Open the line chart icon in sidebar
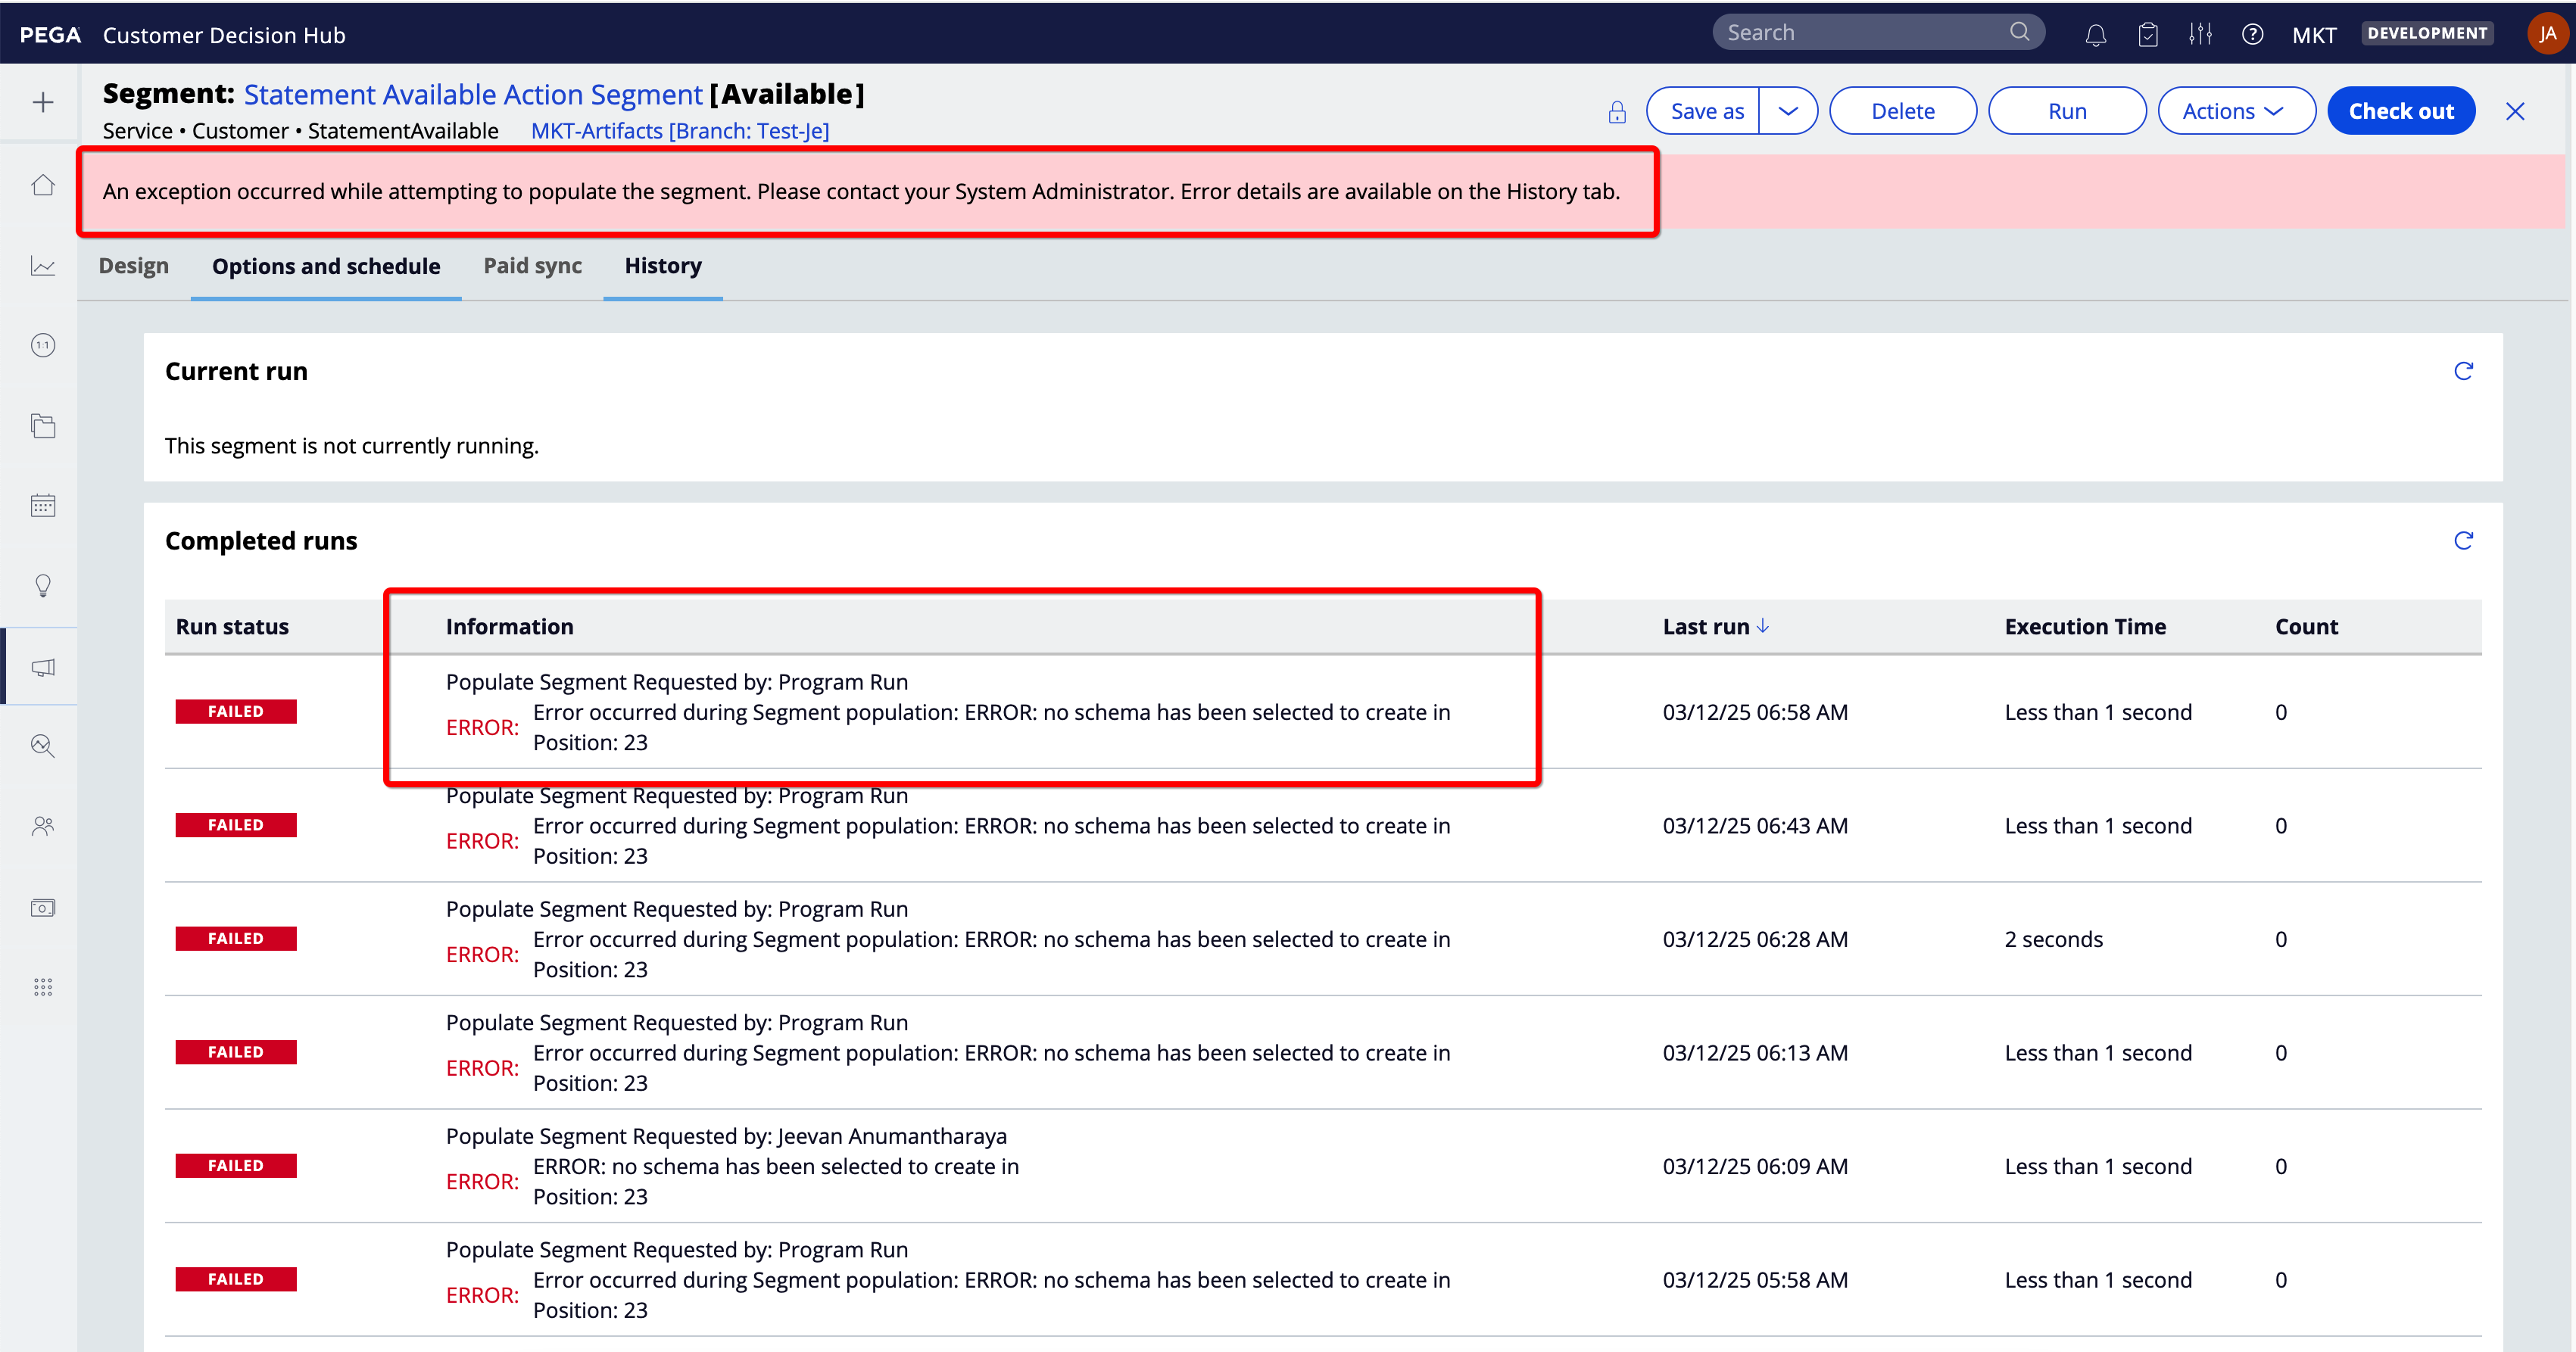This screenshot has width=2576, height=1352. coord(43,266)
